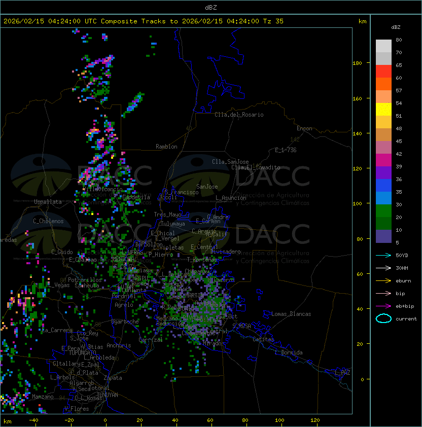Viewport: 422px width, 427px height.
Task: Click the 'Clla.SanJose' place label
Action: coord(230,162)
